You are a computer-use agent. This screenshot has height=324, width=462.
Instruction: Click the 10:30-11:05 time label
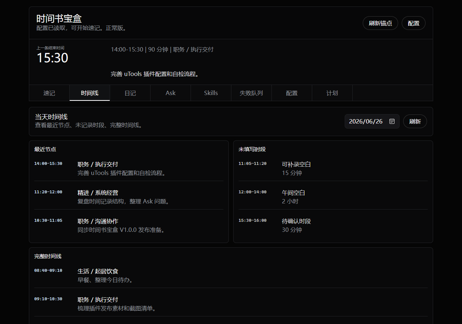pos(48,220)
